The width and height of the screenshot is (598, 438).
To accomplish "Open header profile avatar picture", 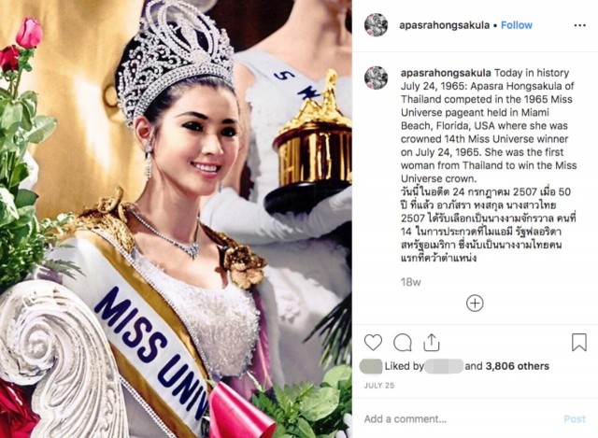I will pyautogui.click(x=376, y=25).
